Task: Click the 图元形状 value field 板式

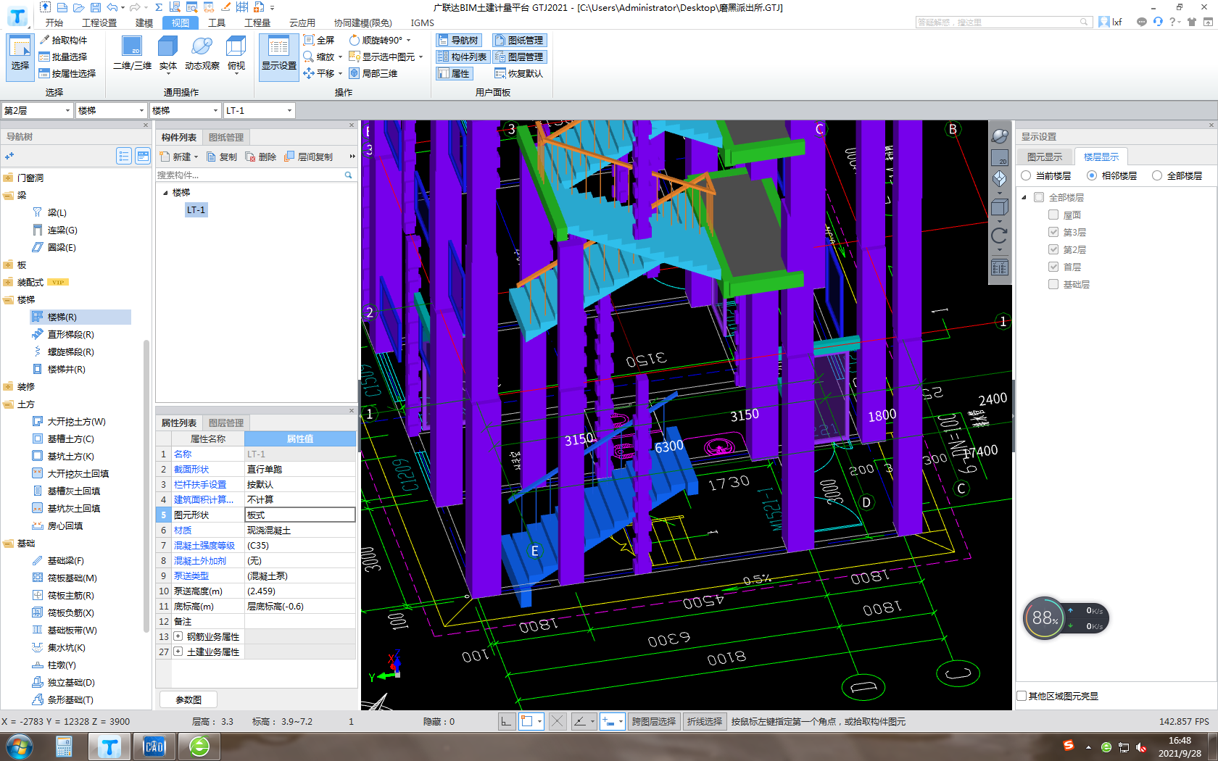Action: (300, 515)
